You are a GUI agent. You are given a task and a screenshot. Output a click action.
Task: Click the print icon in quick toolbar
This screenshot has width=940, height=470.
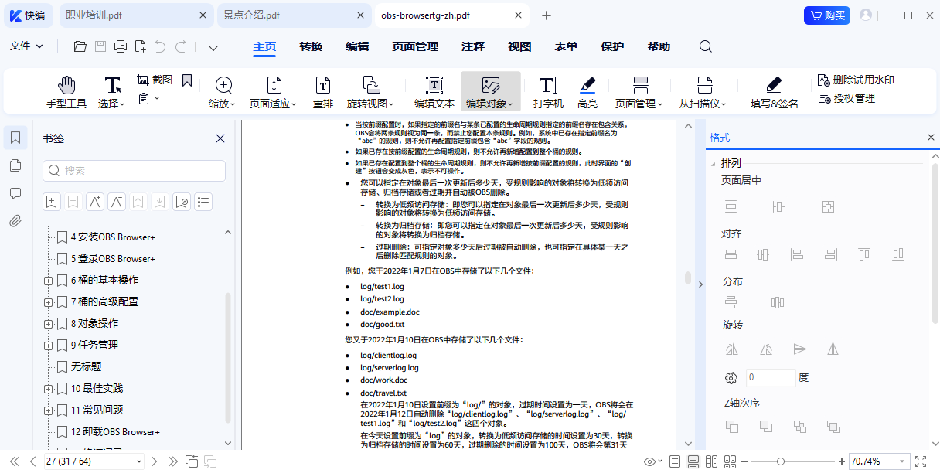120,46
